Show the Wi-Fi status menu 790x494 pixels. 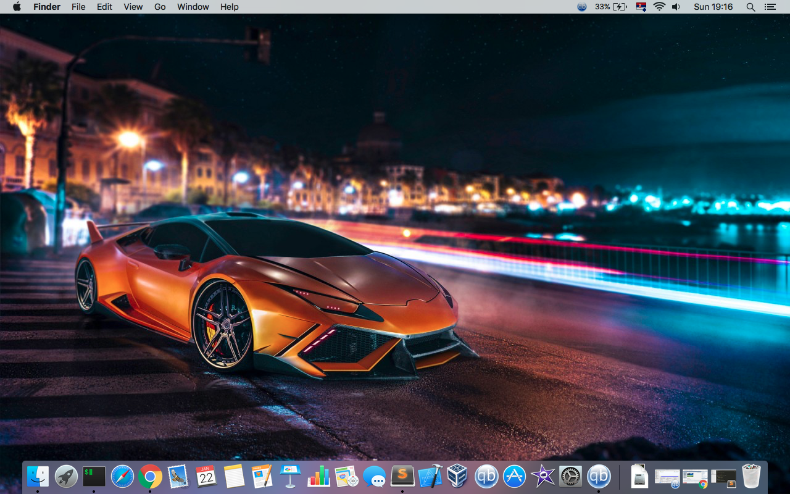(x=659, y=7)
